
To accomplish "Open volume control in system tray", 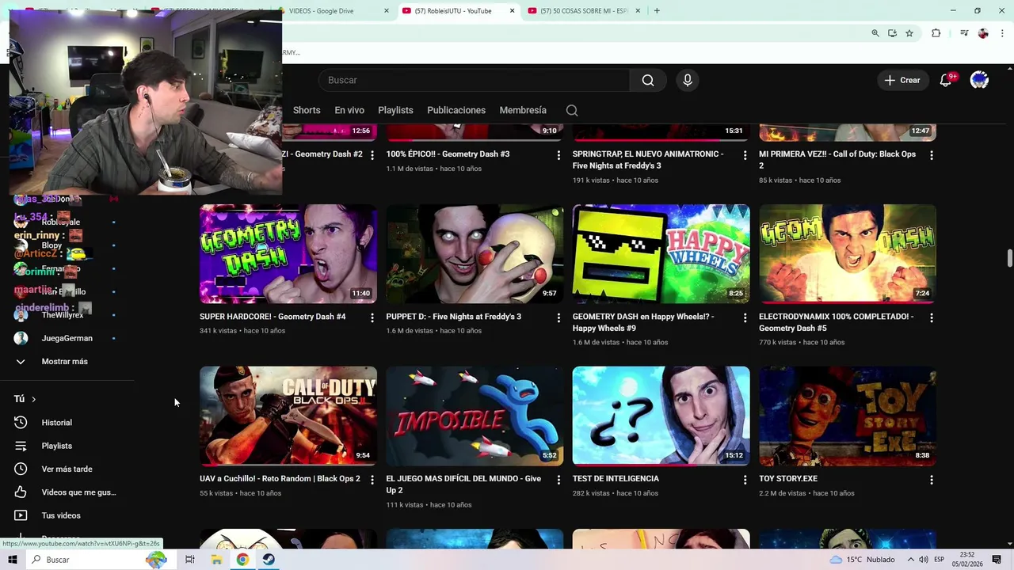I will tap(924, 560).
